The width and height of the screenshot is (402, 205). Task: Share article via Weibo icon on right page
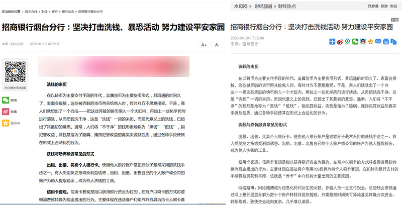tap(340, 42)
